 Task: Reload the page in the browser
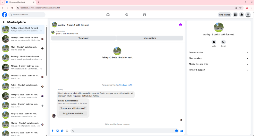(x=12, y=8)
